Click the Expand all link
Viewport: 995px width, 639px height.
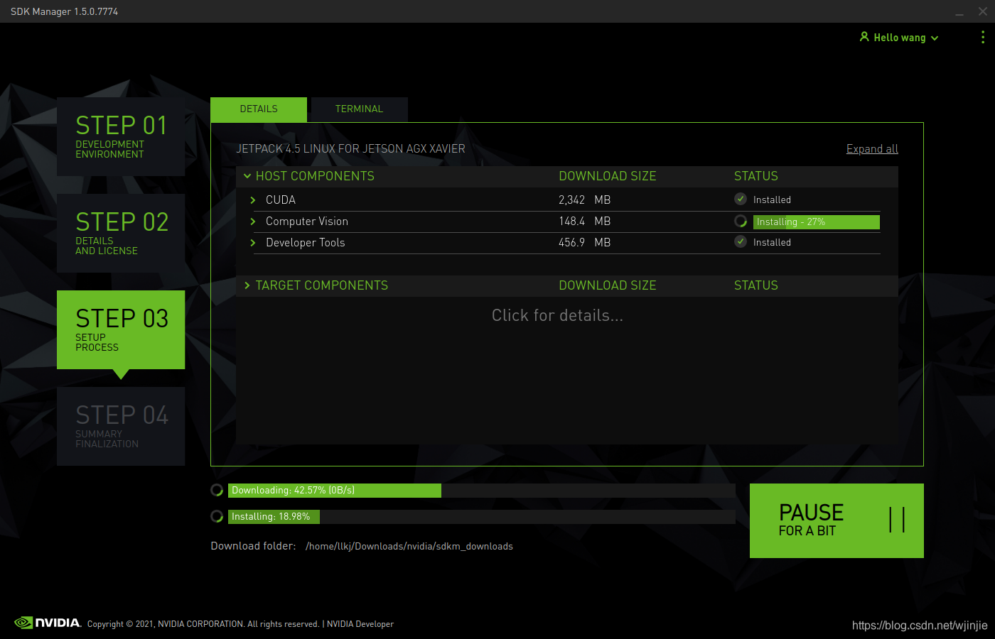(872, 149)
